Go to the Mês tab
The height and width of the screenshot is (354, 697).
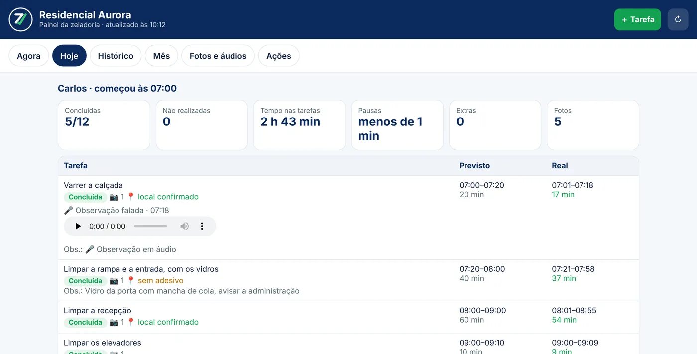pyautogui.click(x=161, y=56)
